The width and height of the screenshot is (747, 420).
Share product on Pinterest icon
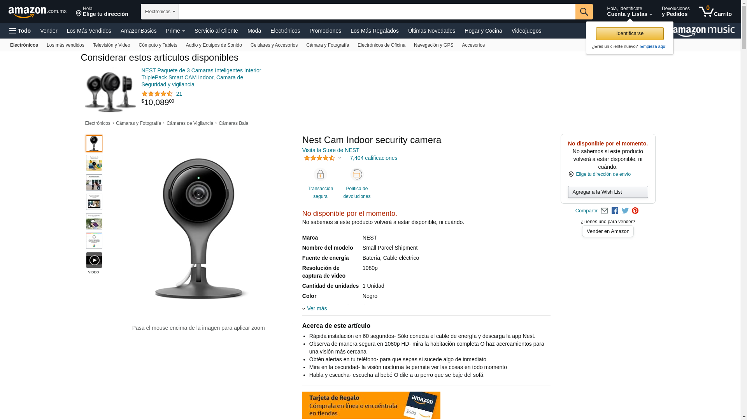pos(635,211)
